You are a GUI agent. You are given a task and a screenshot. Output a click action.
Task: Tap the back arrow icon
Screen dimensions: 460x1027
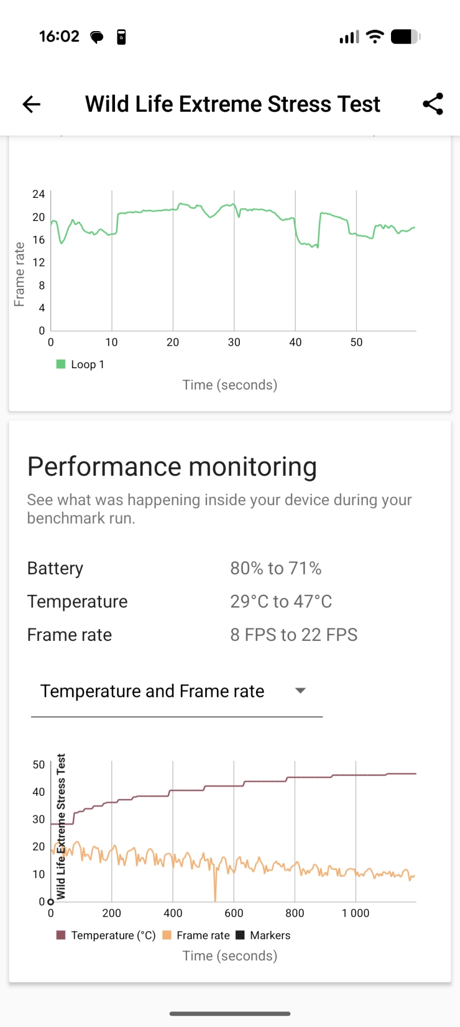31,104
